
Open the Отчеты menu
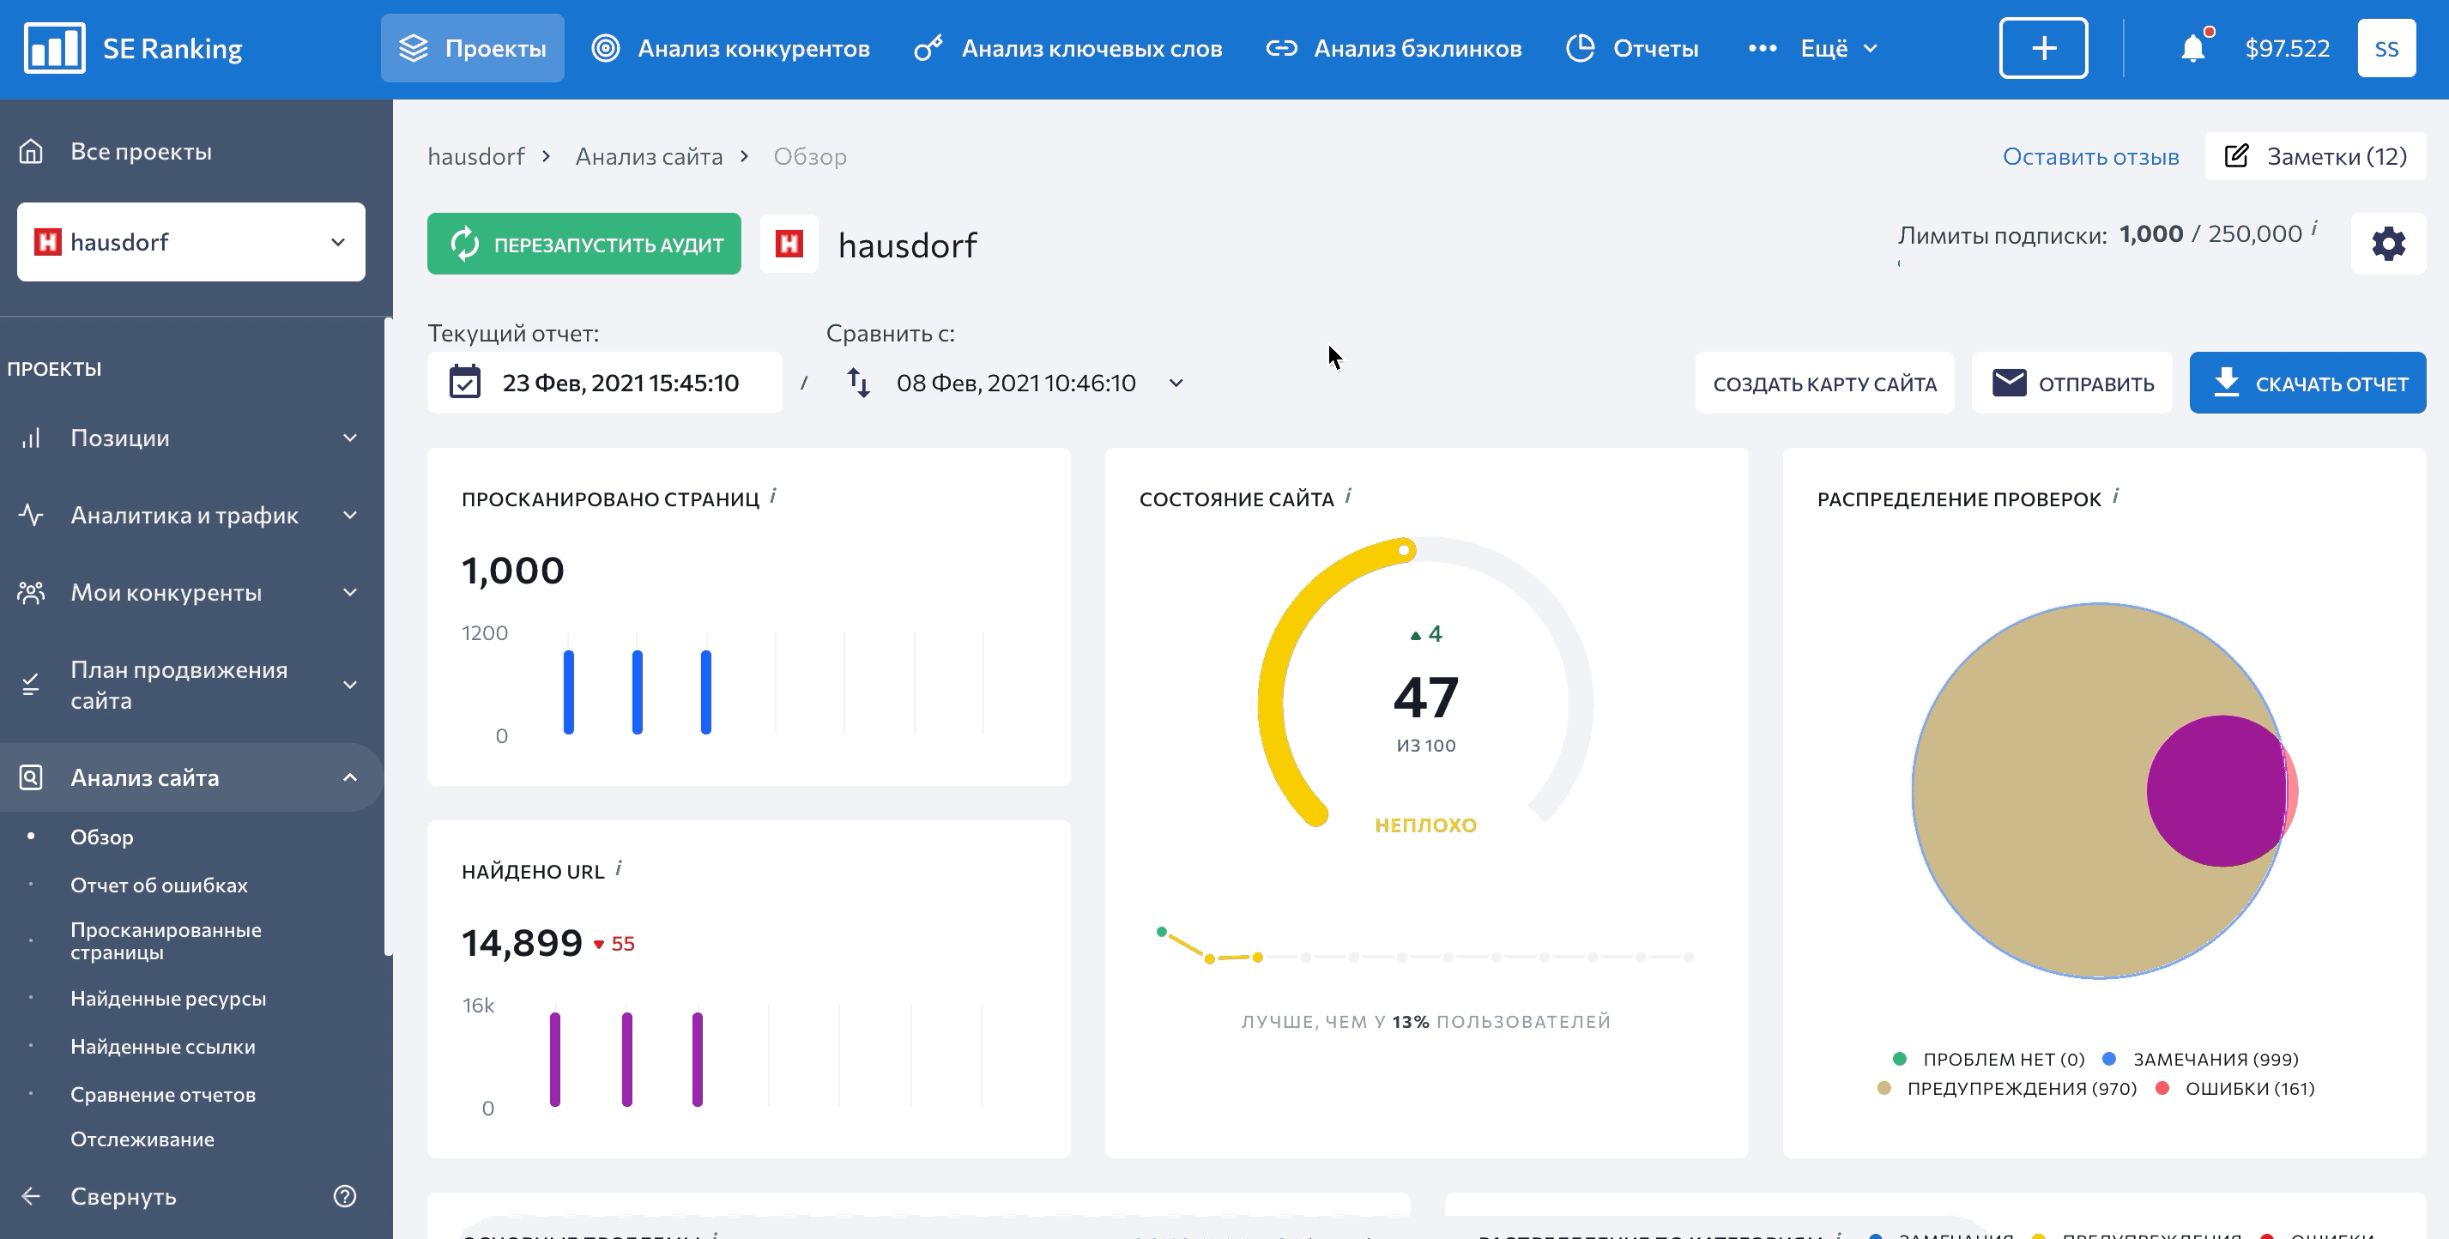[1632, 47]
